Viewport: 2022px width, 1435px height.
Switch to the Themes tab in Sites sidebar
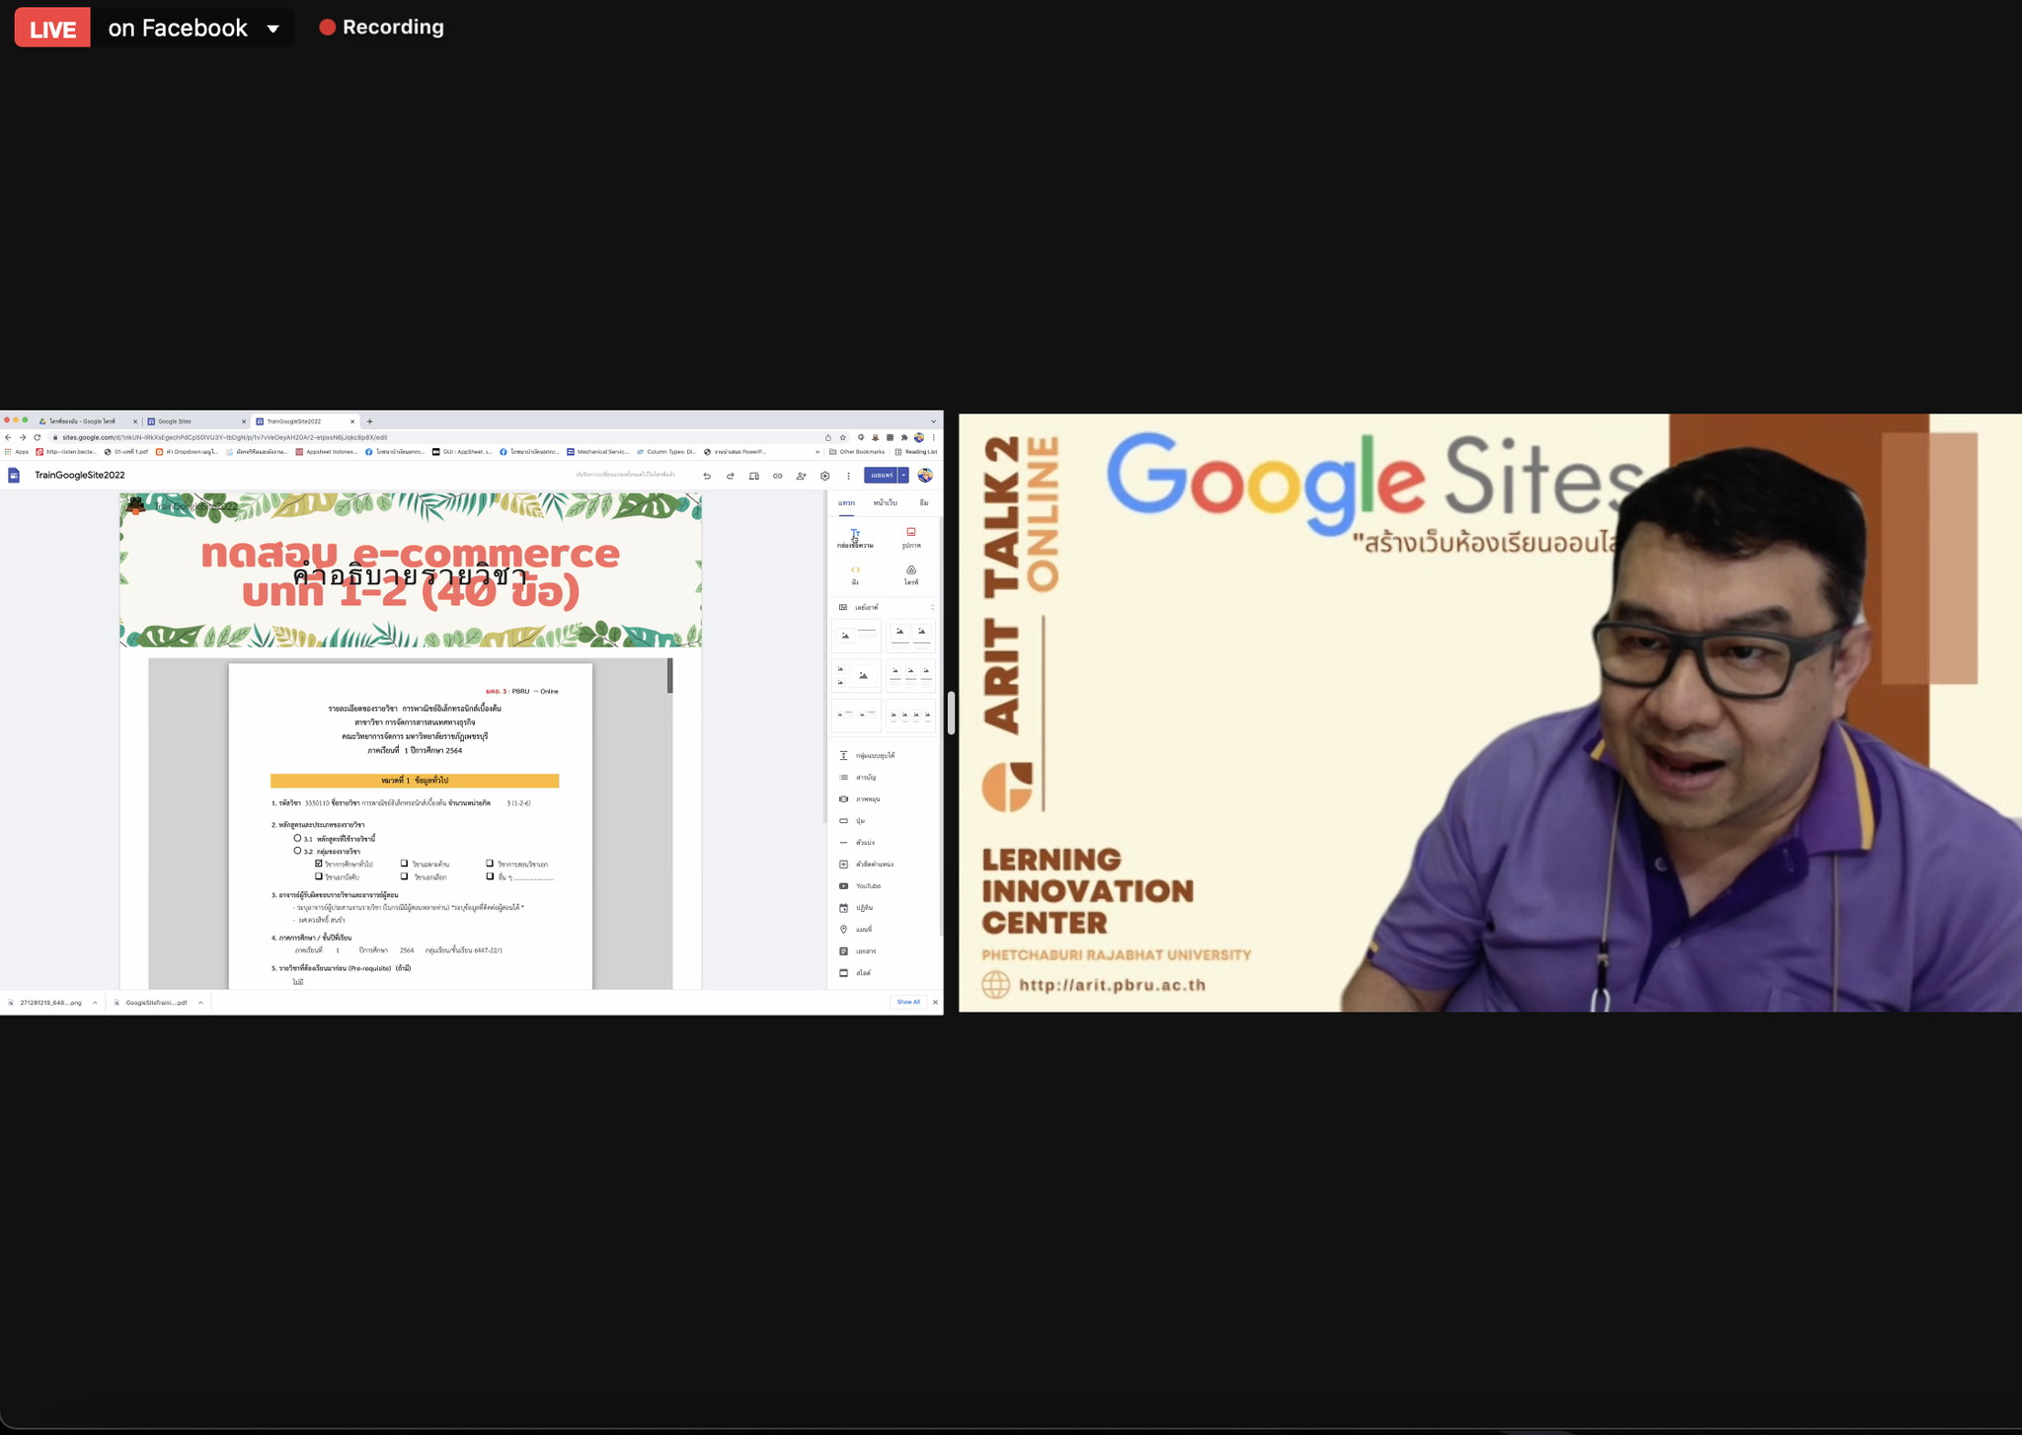[x=924, y=503]
